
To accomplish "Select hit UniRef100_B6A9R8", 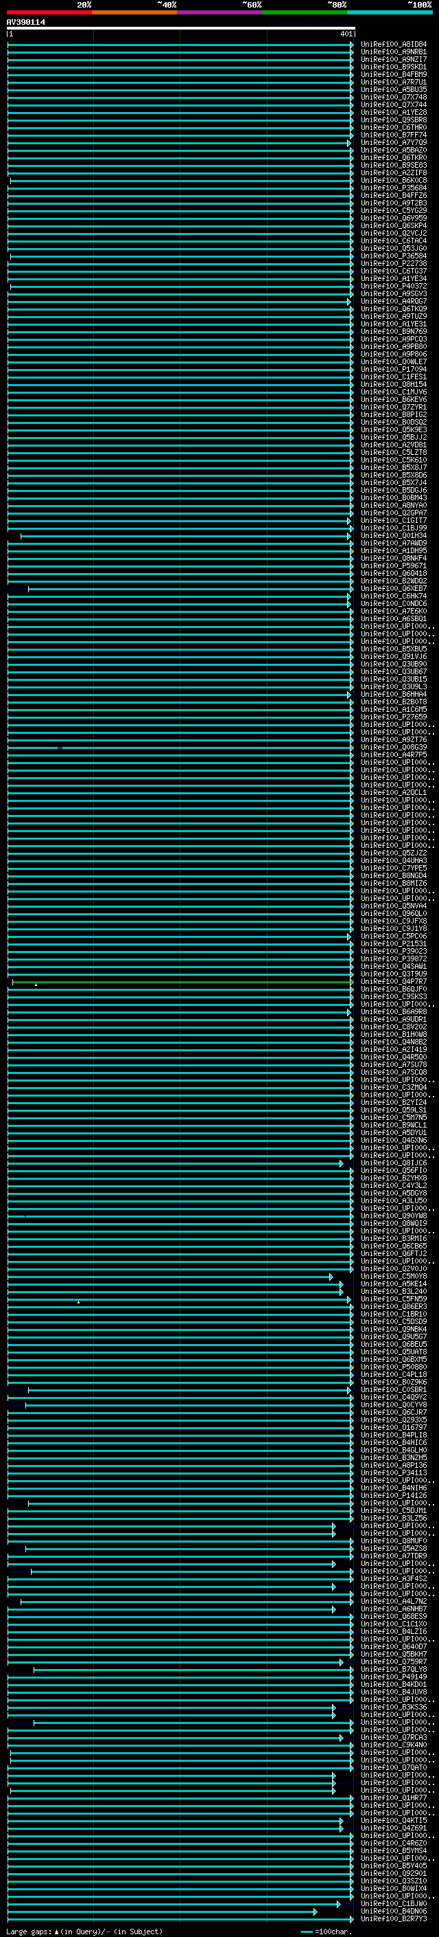I will [x=393, y=1012].
